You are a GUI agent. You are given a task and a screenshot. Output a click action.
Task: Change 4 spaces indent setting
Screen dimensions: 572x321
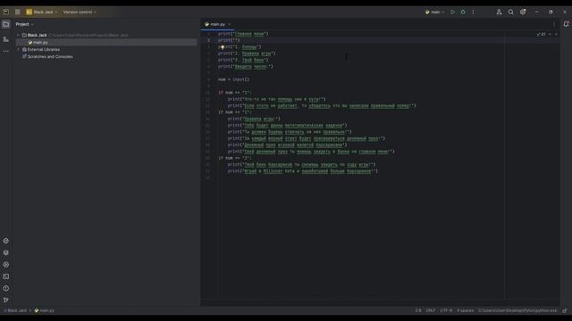click(x=466, y=311)
